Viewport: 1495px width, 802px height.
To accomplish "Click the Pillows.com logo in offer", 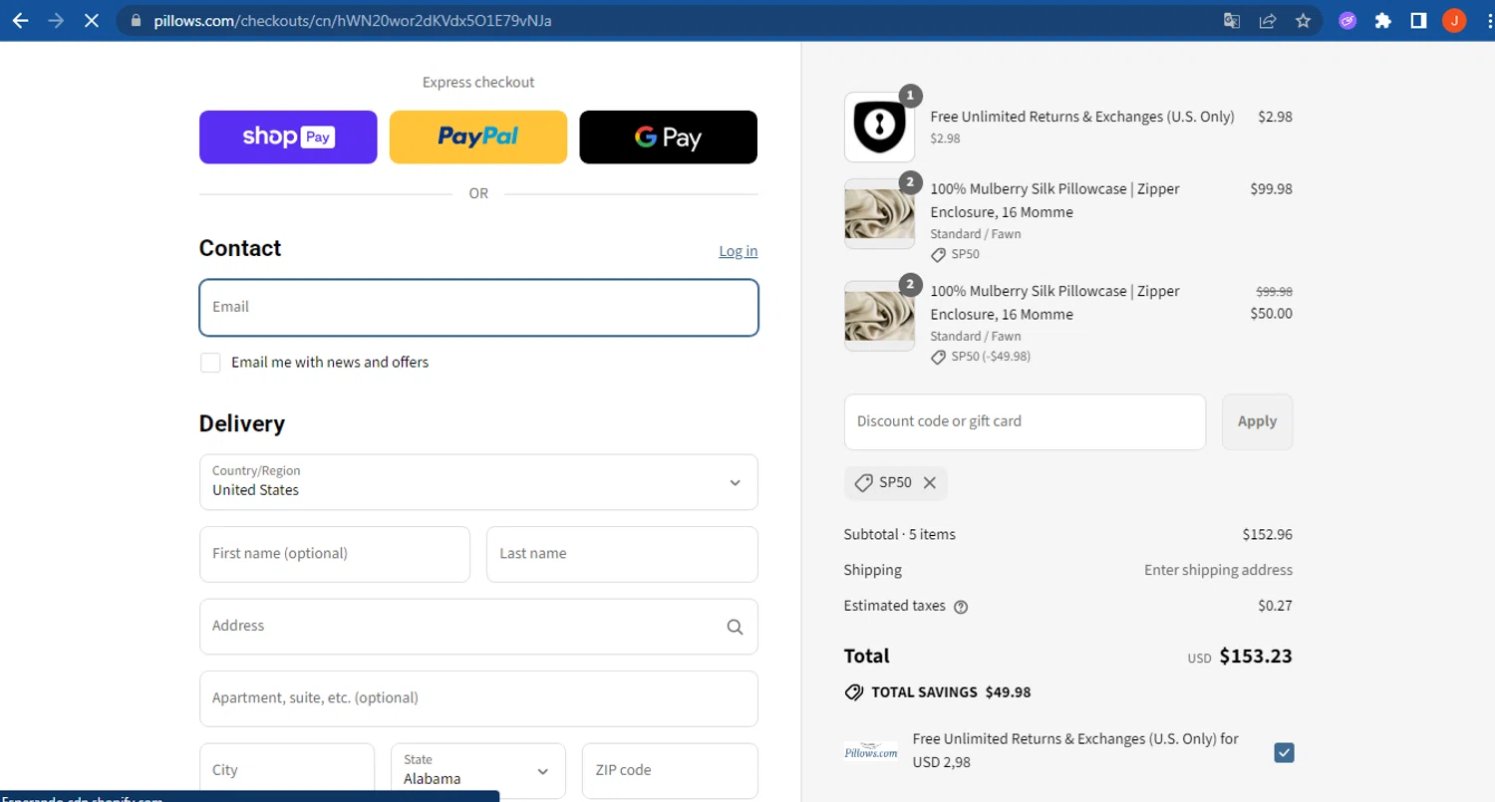I will [x=871, y=751].
